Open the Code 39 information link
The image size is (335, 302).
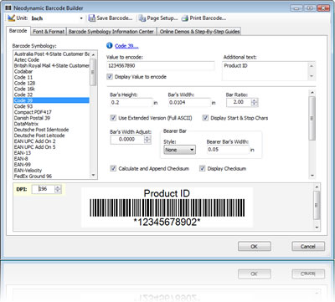[126, 46]
